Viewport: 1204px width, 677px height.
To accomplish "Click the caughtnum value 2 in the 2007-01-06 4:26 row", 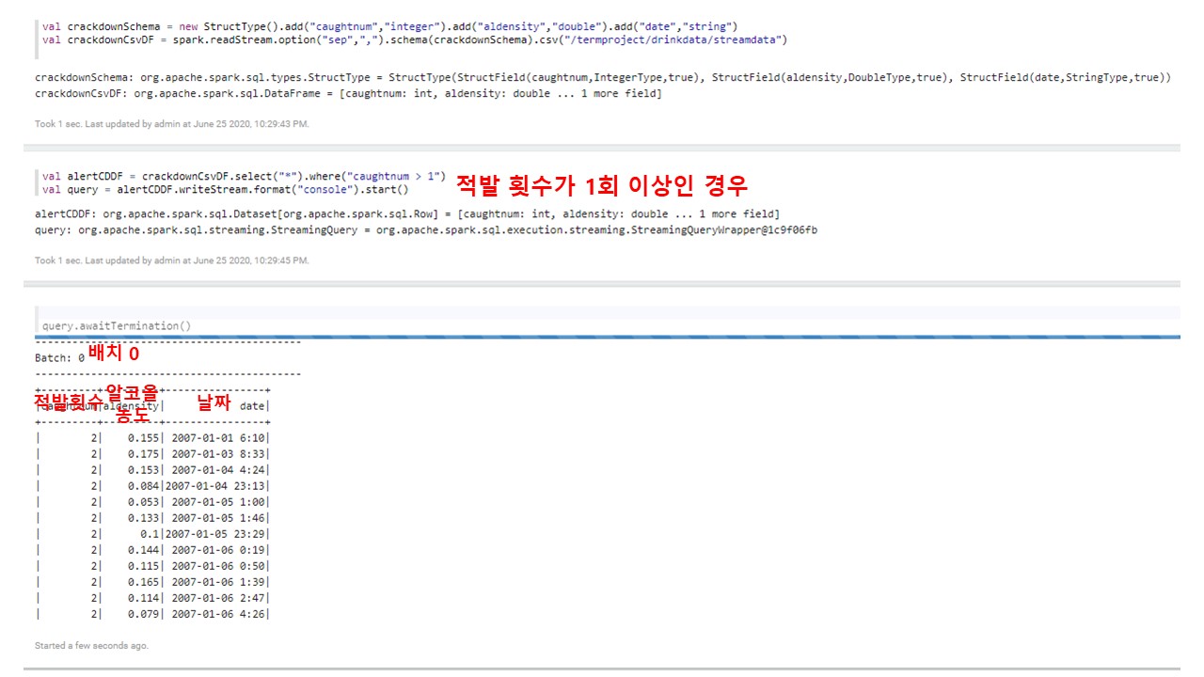I will coord(94,614).
